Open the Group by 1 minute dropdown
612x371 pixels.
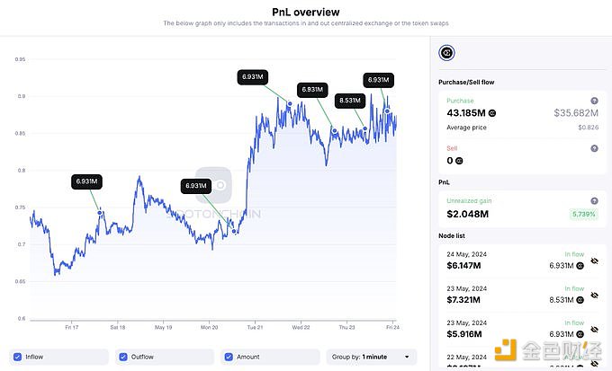[x=371, y=357]
